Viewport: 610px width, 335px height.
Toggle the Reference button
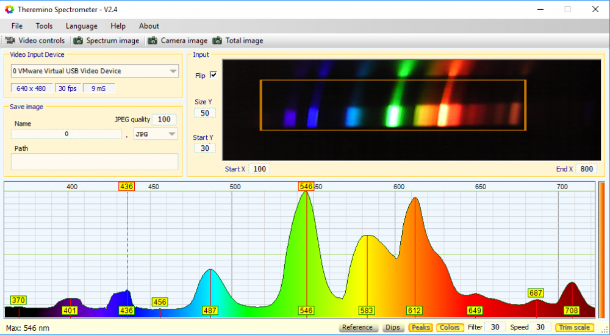pos(357,327)
